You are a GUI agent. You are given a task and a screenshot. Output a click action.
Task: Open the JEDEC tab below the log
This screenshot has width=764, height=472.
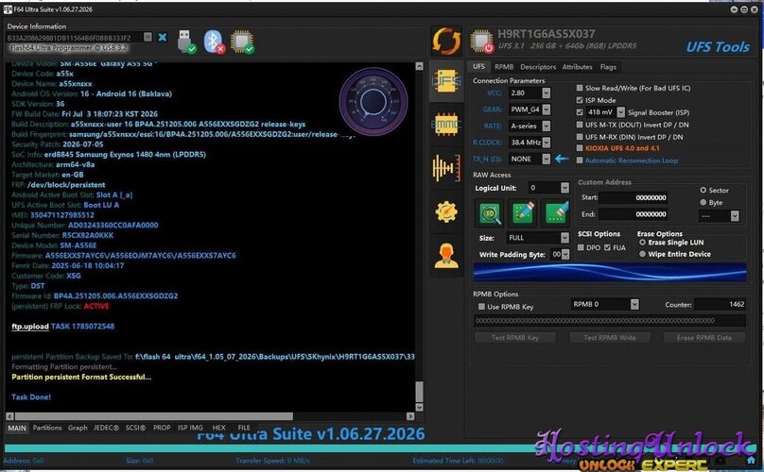[106, 428]
